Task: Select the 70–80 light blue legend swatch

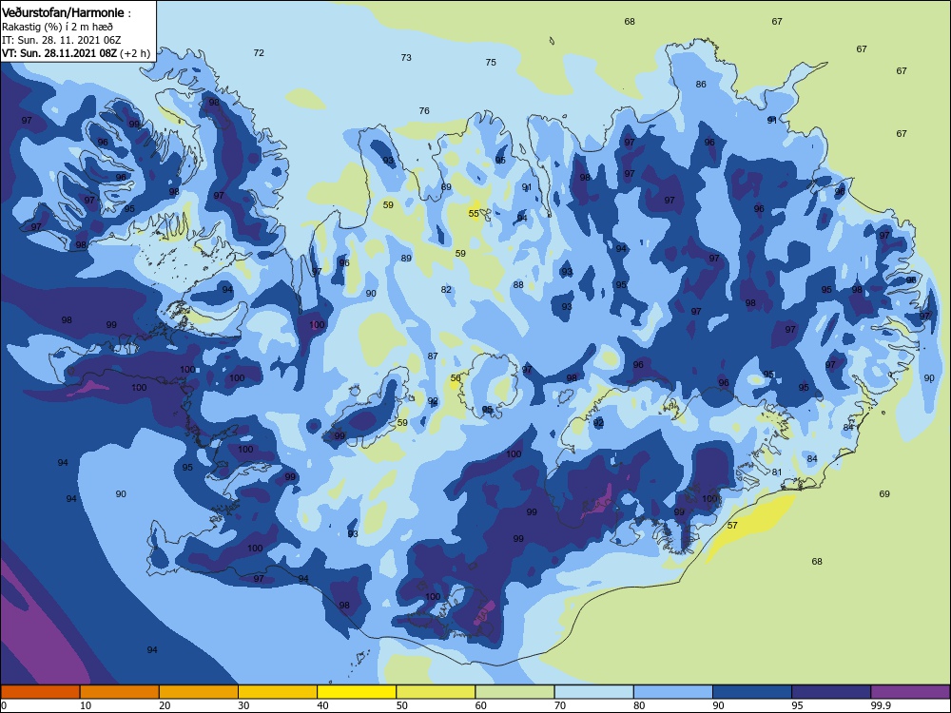Action: 593,692
